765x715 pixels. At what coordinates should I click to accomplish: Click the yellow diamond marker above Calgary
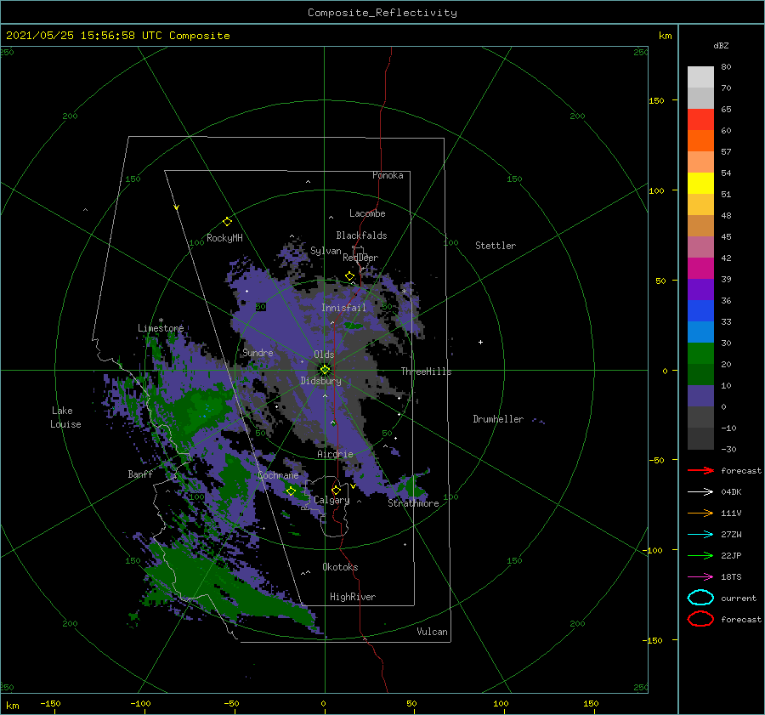pyautogui.click(x=336, y=490)
